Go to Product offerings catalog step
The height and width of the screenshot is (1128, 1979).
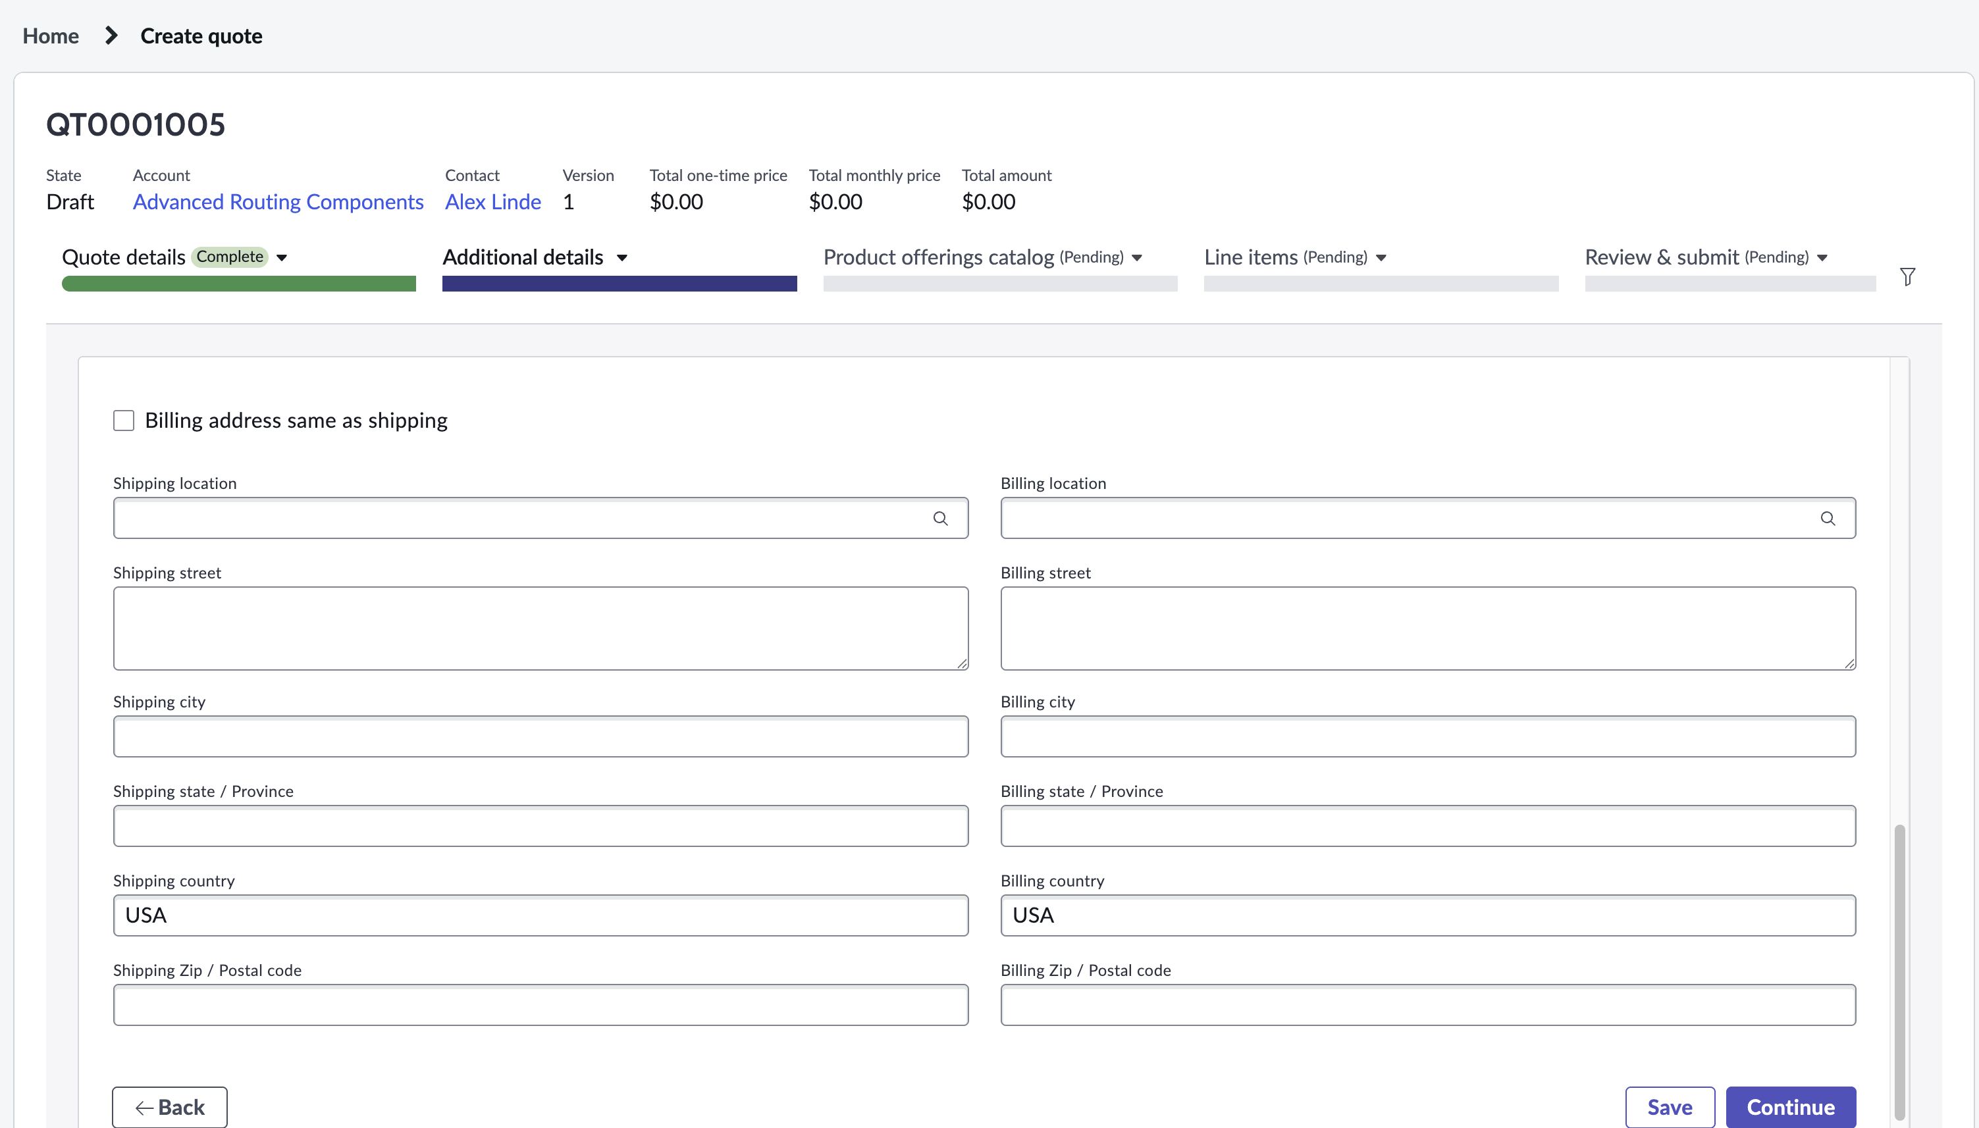(938, 257)
